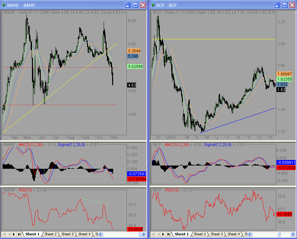Click BANIF Signal(12,26,9) indicator title
Viewport: 297px width, 239px height.
(71, 145)
